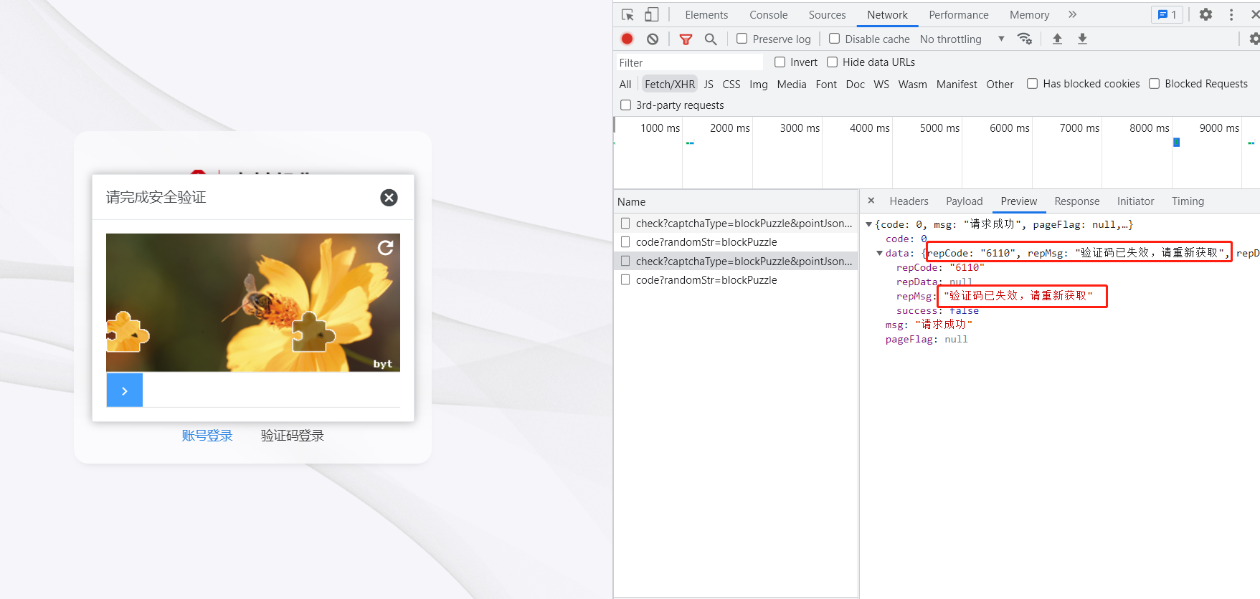The height and width of the screenshot is (599, 1260).
Task: Toggle Hide data URLs checkbox
Action: point(833,62)
